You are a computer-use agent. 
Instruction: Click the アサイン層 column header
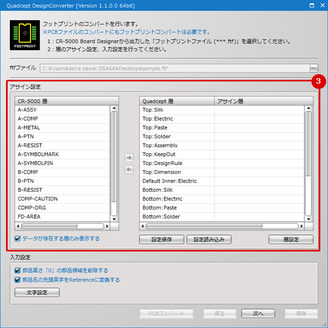point(264,101)
